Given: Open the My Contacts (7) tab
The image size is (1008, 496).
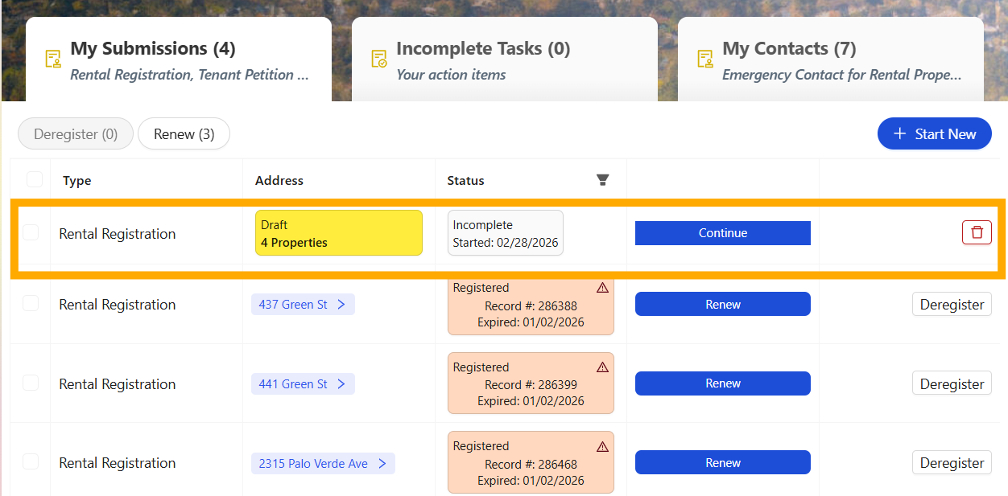Looking at the screenshot, I should (x=831, y=59).
